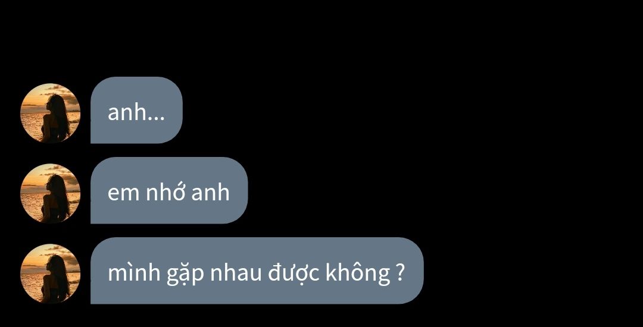The height and width of the screenshot is (327, 643).
Task: Click the "em nhớ anh" message bubble
Action: click(x=169, y=190)
